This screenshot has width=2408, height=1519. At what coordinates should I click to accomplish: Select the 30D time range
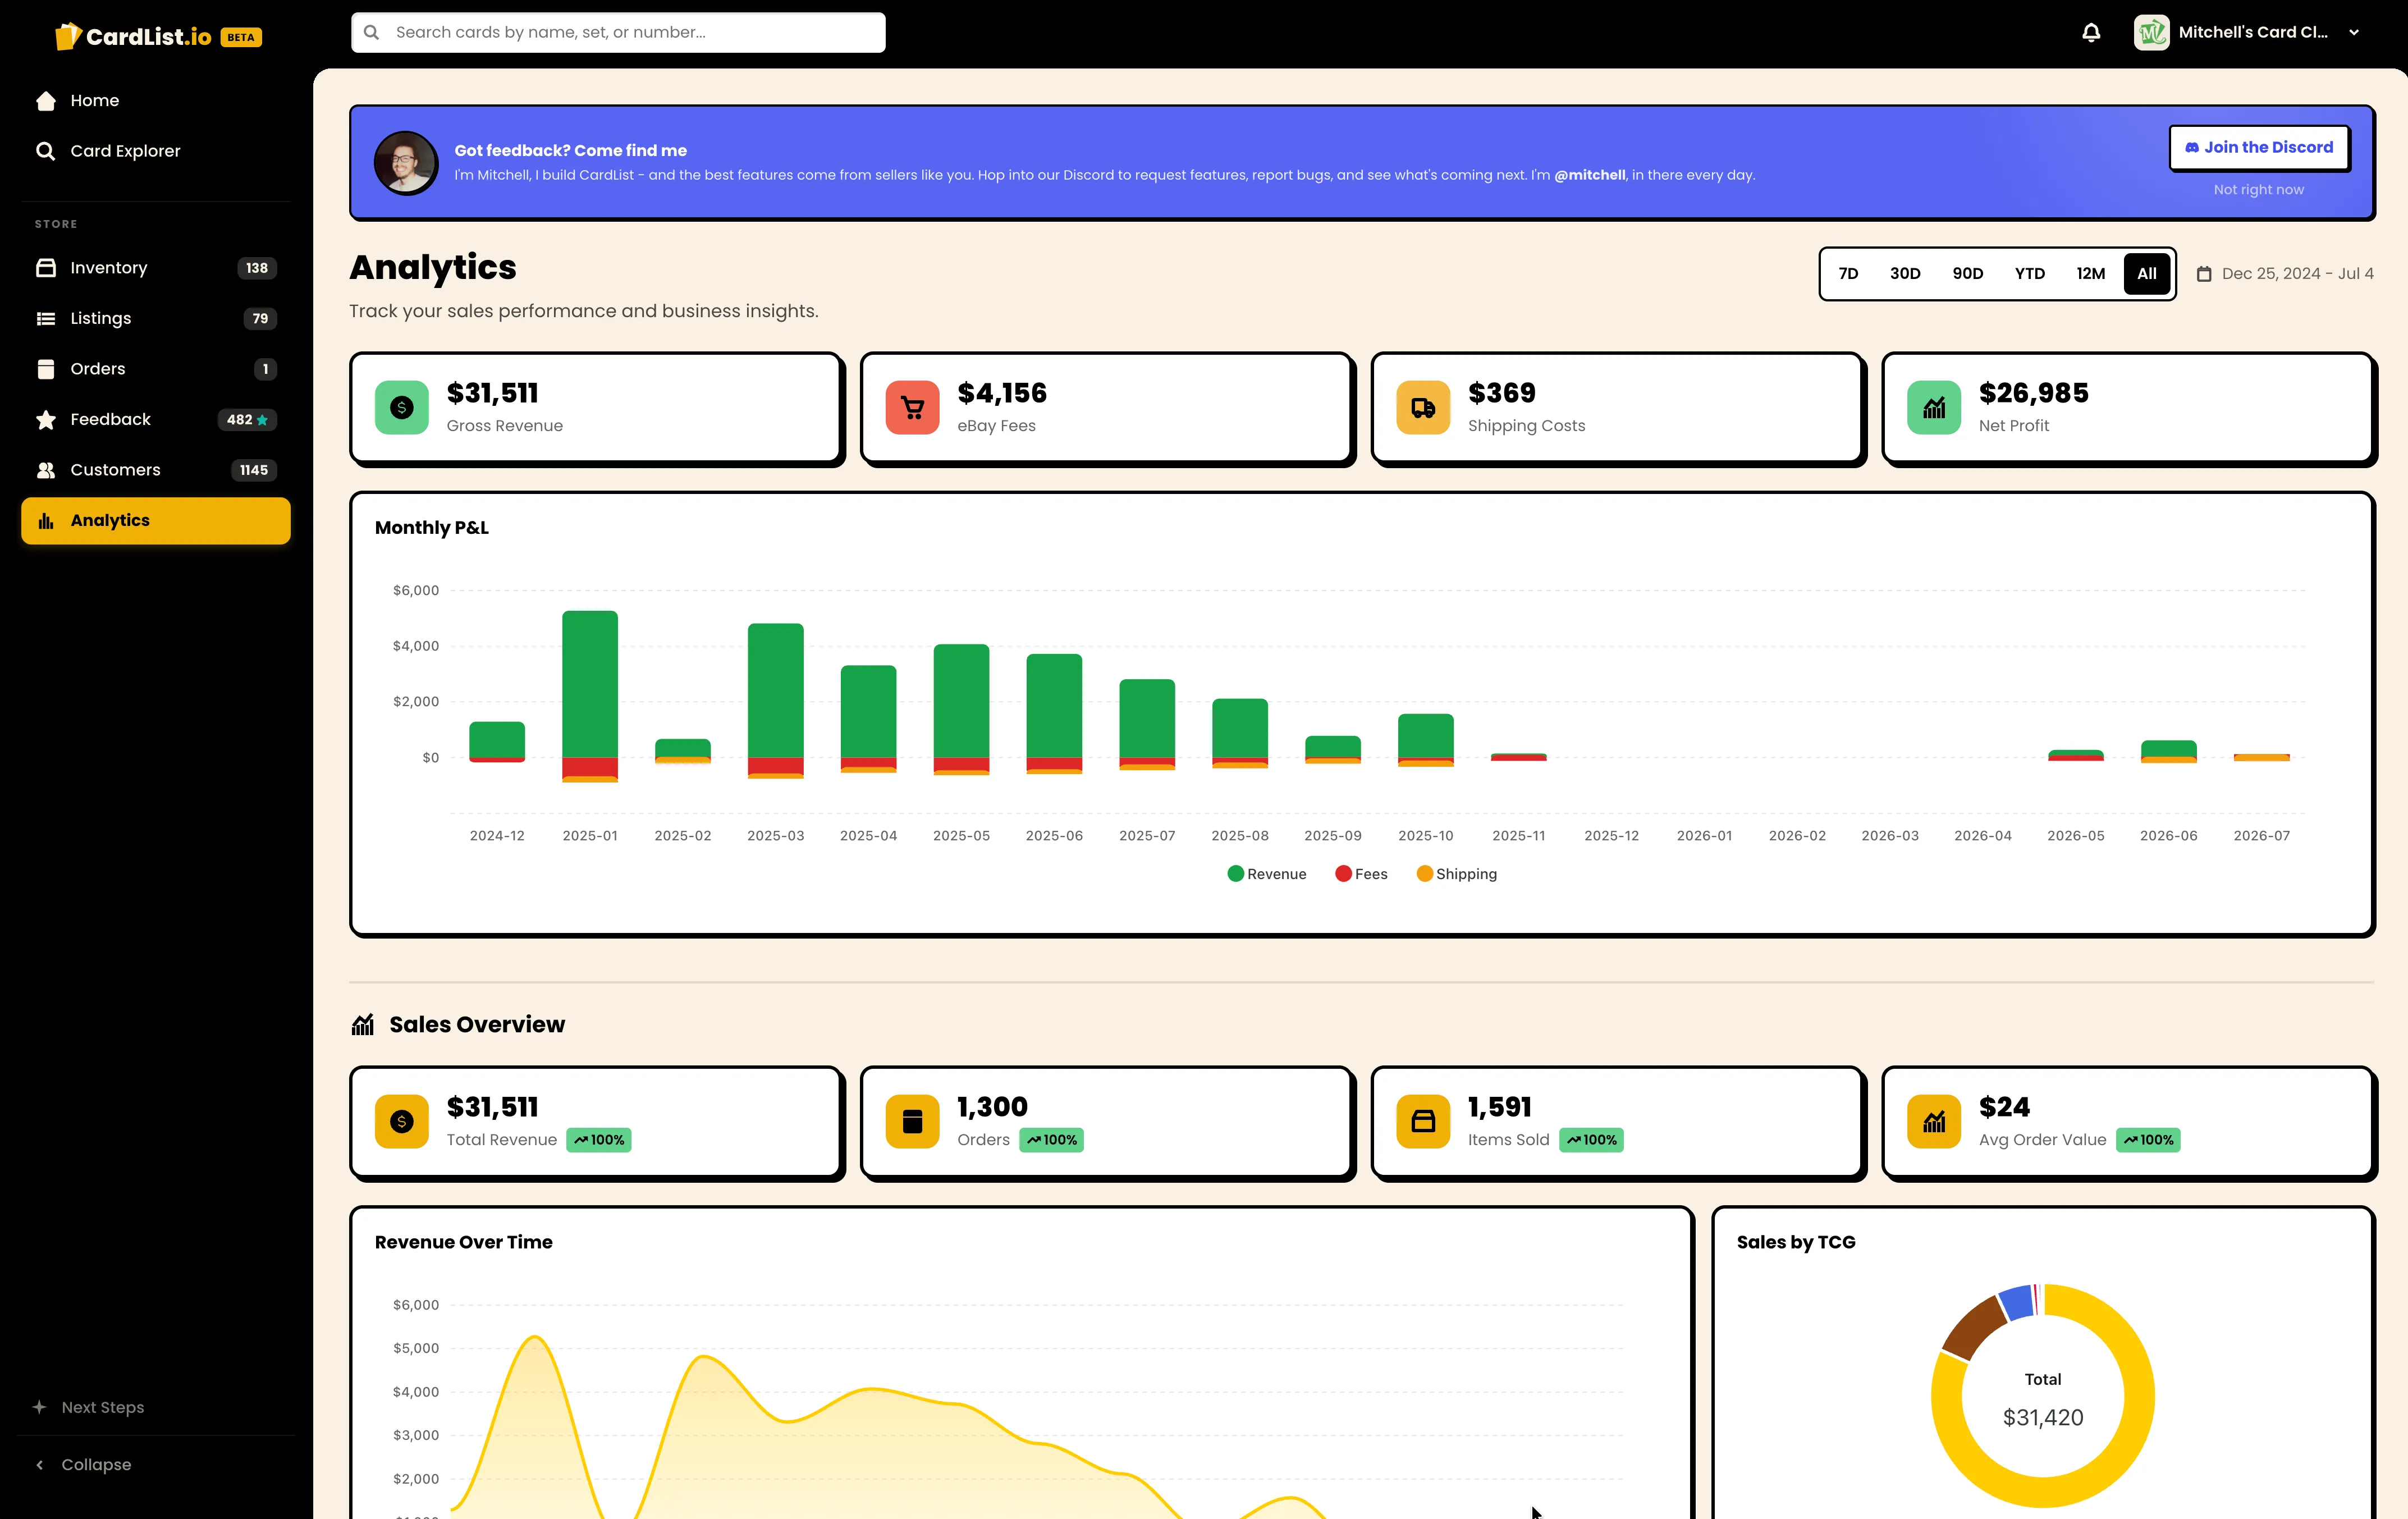(x=1904, y=274)
